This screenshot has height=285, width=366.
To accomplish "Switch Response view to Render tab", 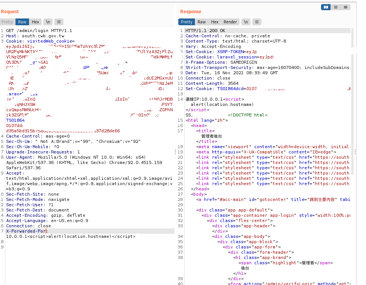I will pos(230,22).
